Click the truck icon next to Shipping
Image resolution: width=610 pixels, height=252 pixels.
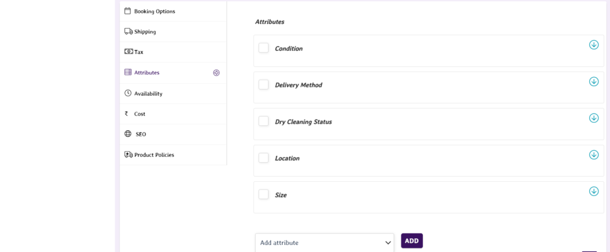pos(128,31)
